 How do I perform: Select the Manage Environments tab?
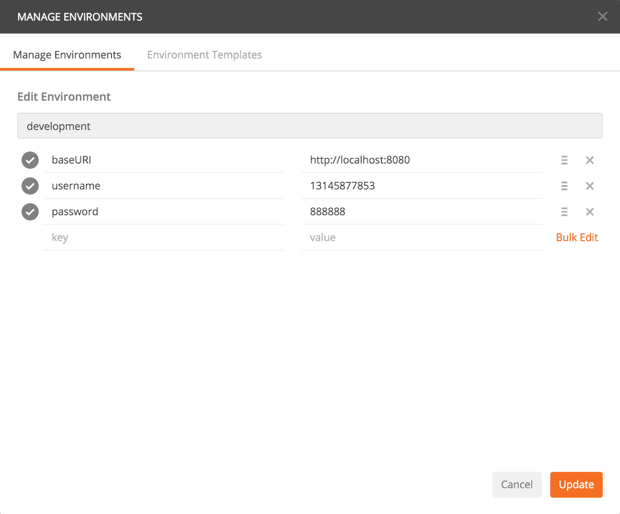pos(67,54)
